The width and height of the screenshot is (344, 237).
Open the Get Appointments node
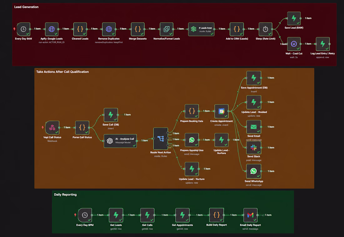(x=182, y=215)
